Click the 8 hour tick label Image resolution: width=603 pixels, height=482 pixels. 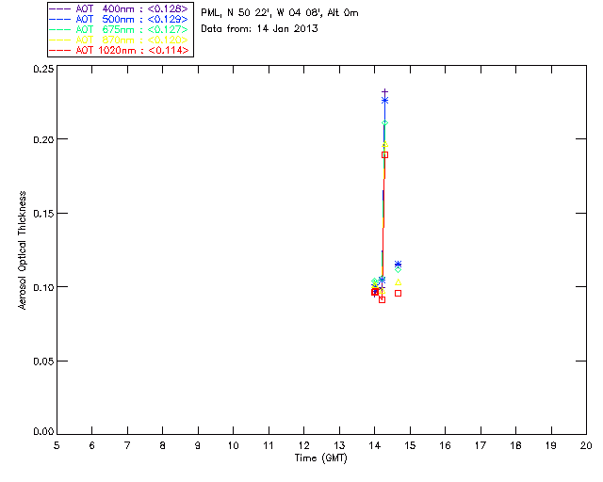[163, 445]
